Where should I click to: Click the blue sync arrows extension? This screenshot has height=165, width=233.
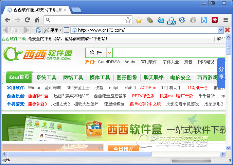(182, 20)
